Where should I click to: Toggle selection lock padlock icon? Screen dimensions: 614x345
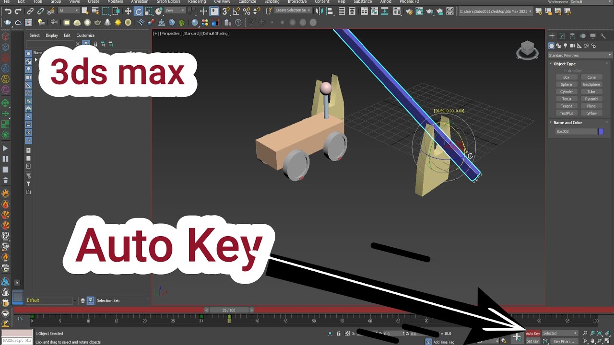tap(339, 333)
